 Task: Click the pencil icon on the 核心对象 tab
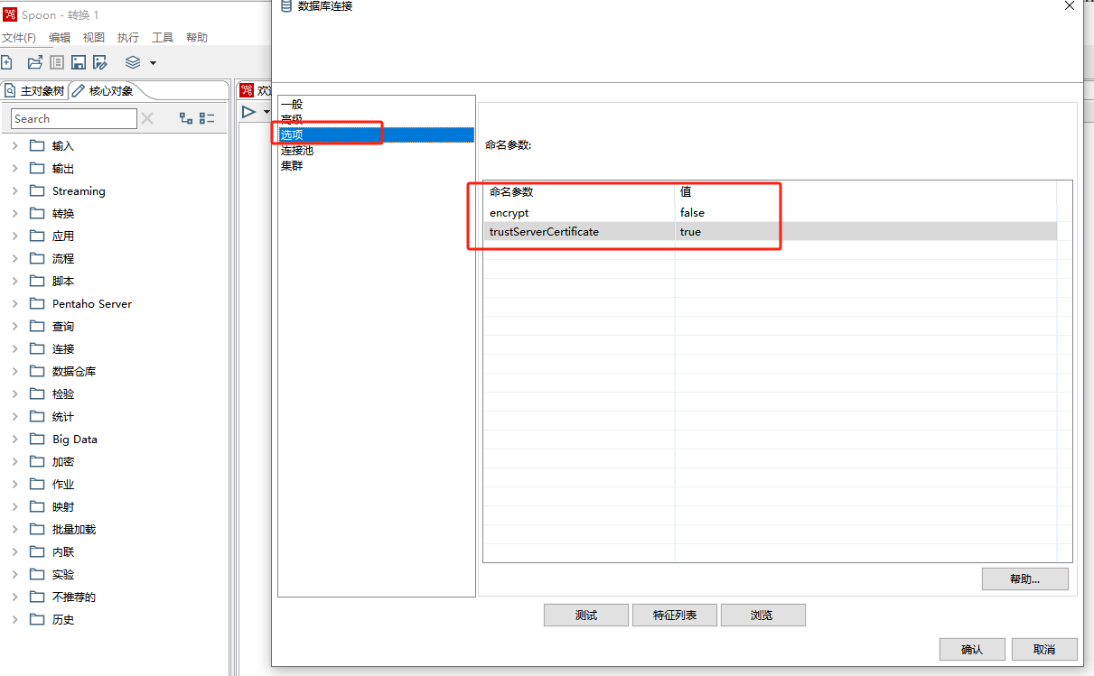80,89
